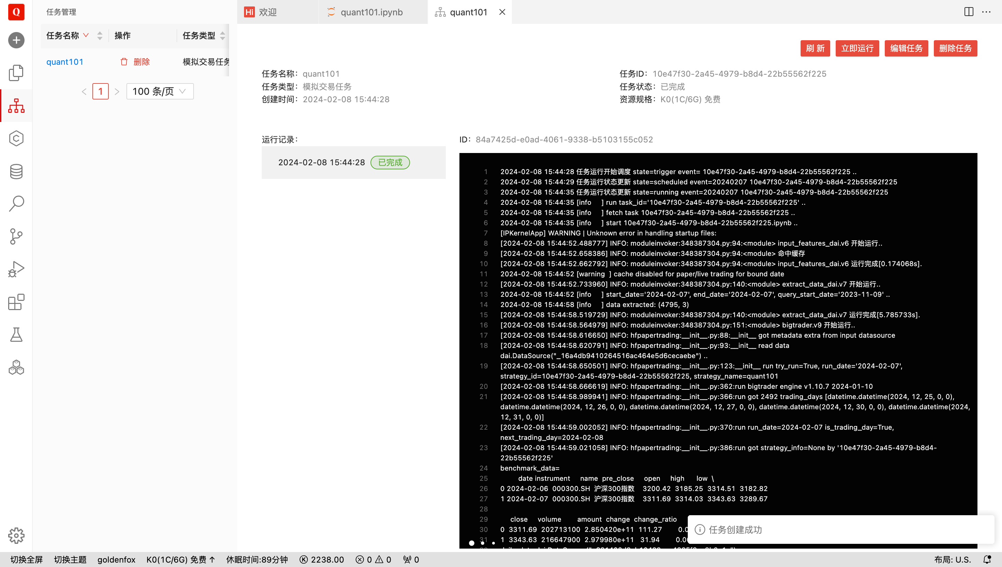The height and width of the screenshot is (567, 1002).
Task: Open the flask experiment icon
Action: (x=16, y=335)
